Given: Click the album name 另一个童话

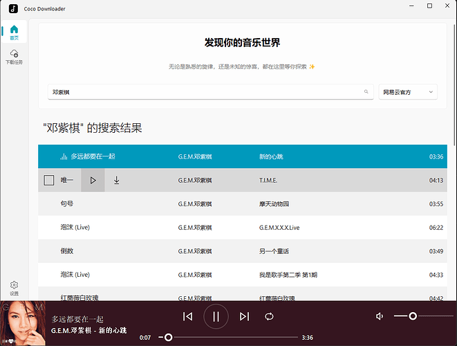Looking at the screenshot, I should [274, 251].
